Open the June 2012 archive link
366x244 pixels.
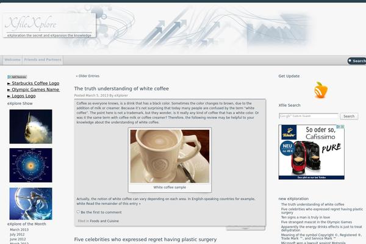(x=18, y=239)
